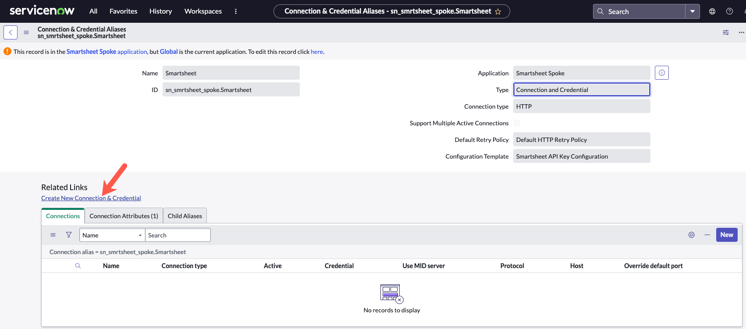Sort by the Use MID server column header
The width and height of the screenshot is (746, 329).
point(424,266)
